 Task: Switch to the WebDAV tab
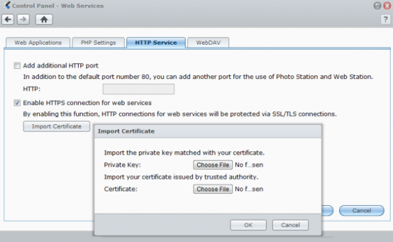tap(208, 42)
